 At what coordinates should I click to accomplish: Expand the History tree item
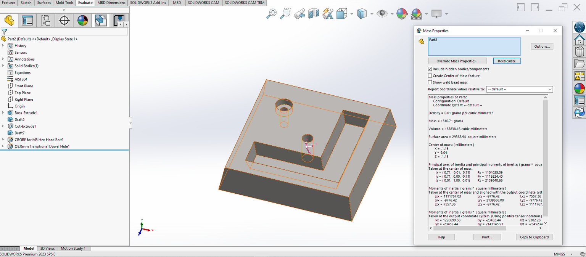(3, 46)
